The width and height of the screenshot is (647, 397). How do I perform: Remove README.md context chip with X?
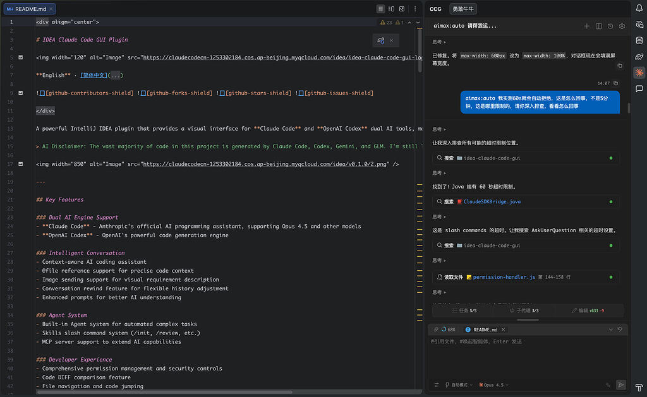click(503, 329)
